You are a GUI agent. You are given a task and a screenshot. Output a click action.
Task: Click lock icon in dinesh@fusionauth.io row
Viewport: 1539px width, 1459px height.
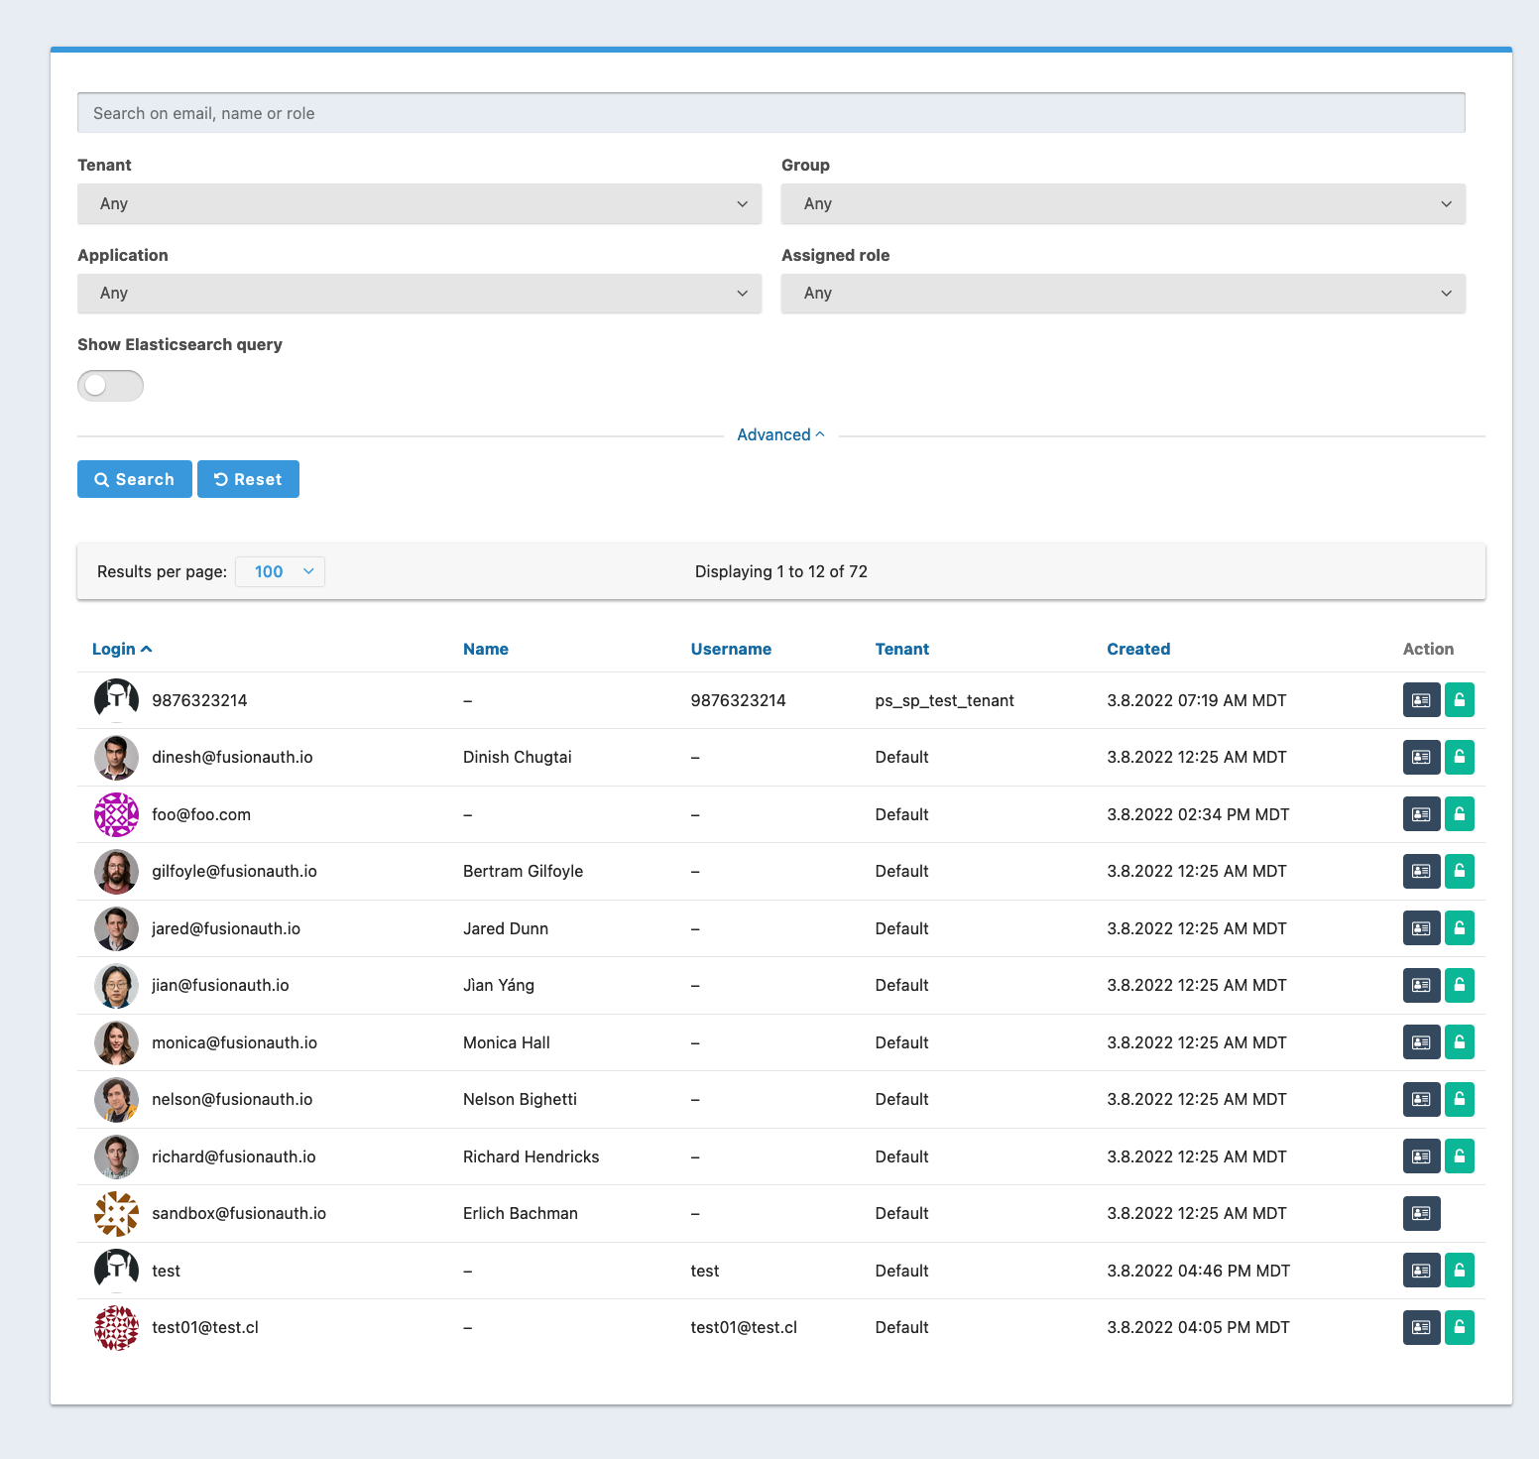tap(1459, 757)
